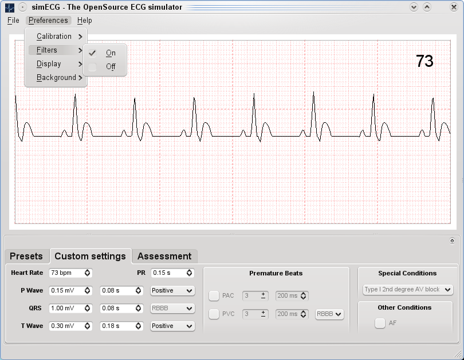Viewport: 464px width, 360px height.
Task: Open the Help menu
Action: point(84,20)
